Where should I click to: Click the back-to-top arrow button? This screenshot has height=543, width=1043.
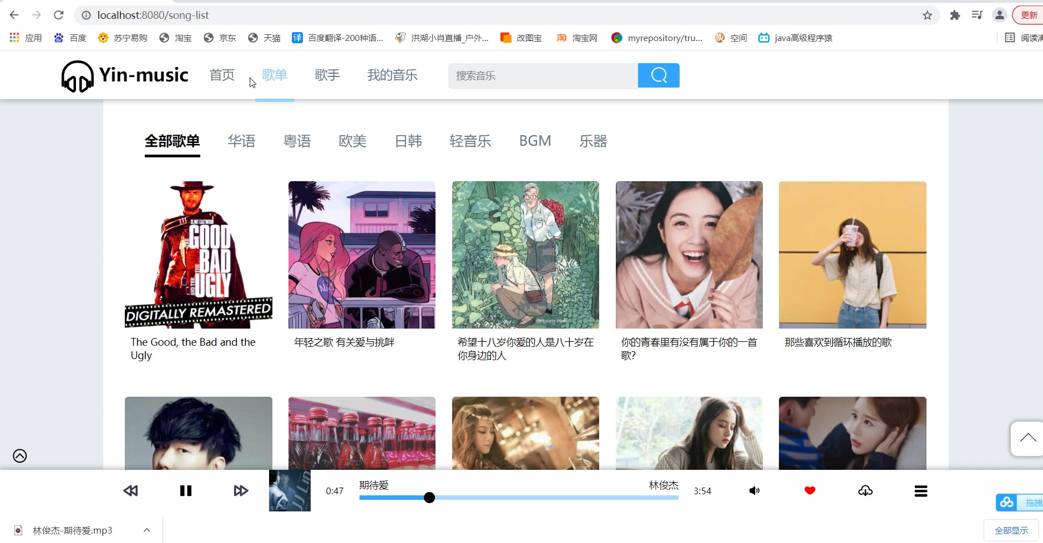pos(1027,438)
